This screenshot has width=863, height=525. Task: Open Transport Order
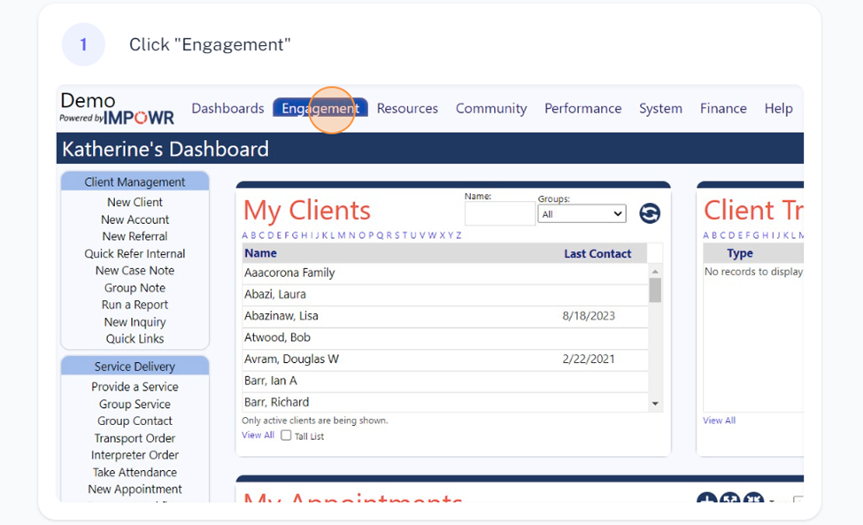tap(135, 438)
